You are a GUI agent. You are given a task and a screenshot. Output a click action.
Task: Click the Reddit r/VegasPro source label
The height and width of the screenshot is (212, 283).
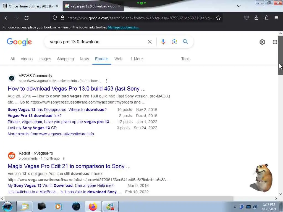point(36,153)
